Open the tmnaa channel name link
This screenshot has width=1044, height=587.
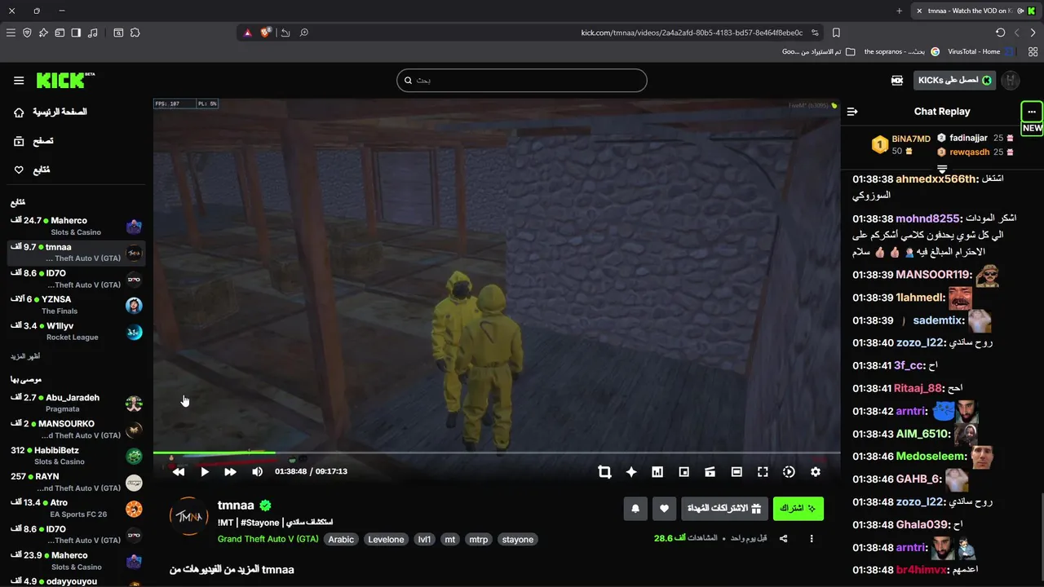tap(236, 505)
